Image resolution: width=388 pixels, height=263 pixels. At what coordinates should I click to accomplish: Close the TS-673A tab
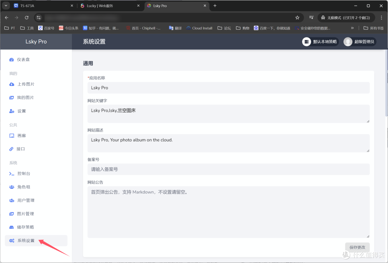[72, 6]
